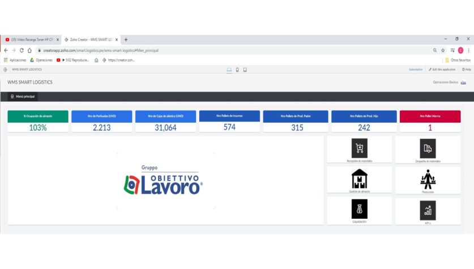
Task: Open a new browser tab
Action: tap(126, 40)
